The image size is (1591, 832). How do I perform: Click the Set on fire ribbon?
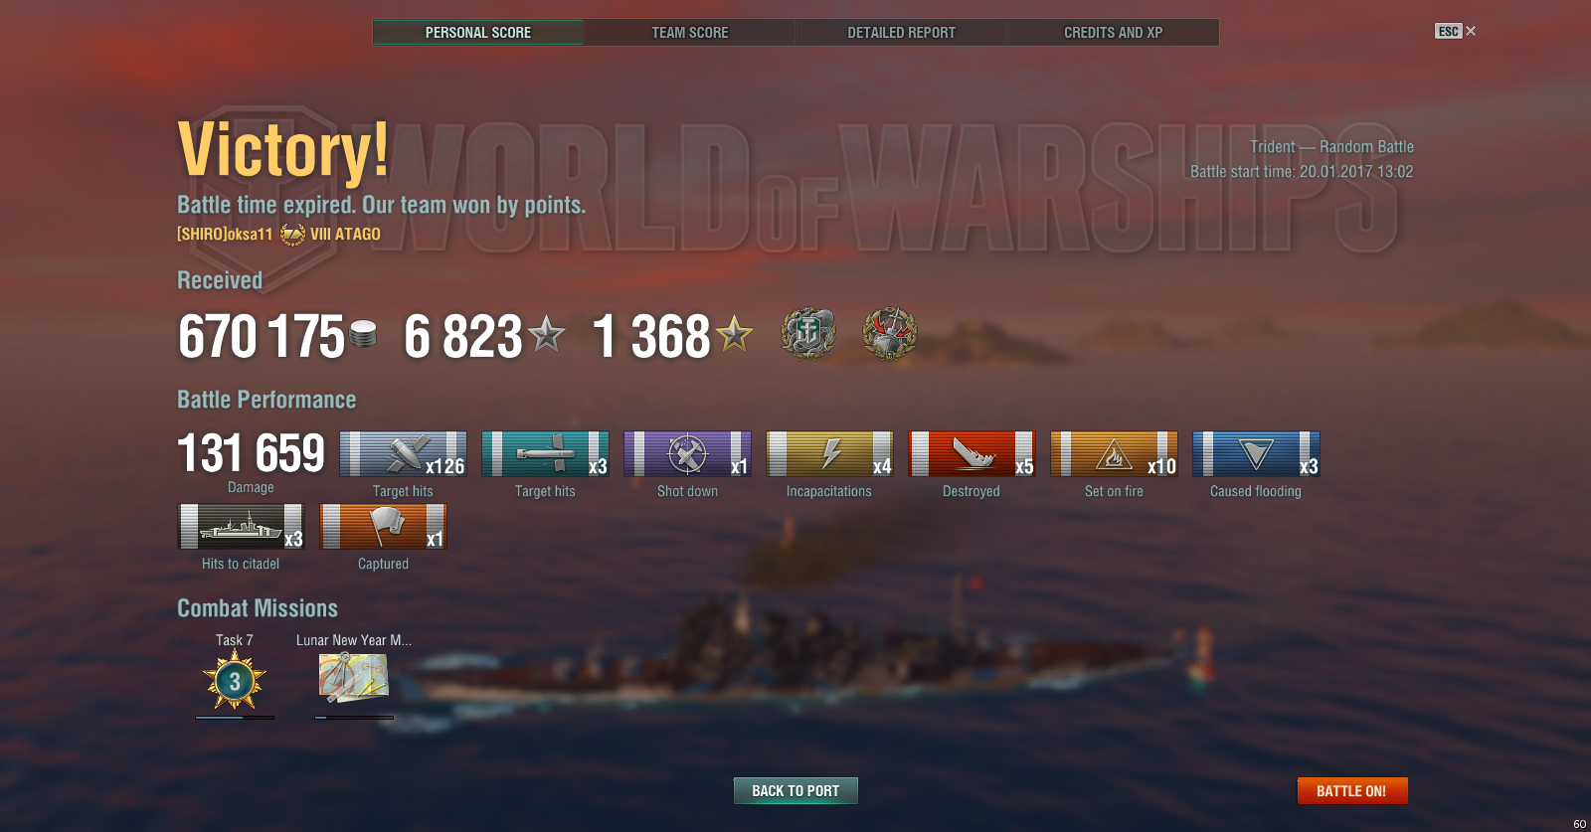[1114, 454]
